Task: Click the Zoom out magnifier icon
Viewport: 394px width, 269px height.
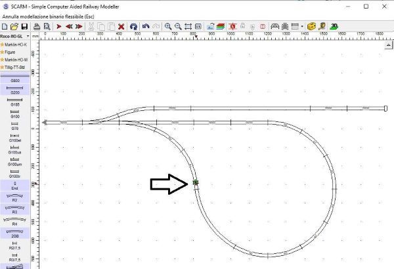Action: point(178,27)
